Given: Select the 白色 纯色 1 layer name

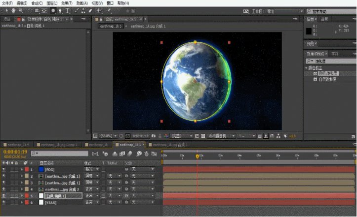Looking at the screenshot, I should [x=56, y=195].
